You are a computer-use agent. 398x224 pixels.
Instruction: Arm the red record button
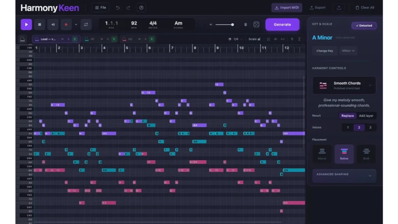pyautogui.click(x=66, y=25)
